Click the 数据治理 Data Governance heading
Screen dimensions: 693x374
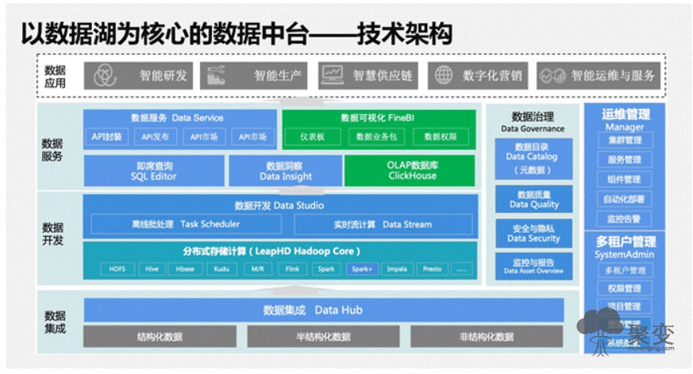(533, 122)
